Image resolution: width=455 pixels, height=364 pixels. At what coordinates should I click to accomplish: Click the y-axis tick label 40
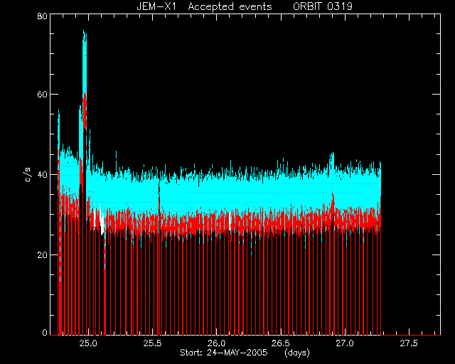coord(42,174)
